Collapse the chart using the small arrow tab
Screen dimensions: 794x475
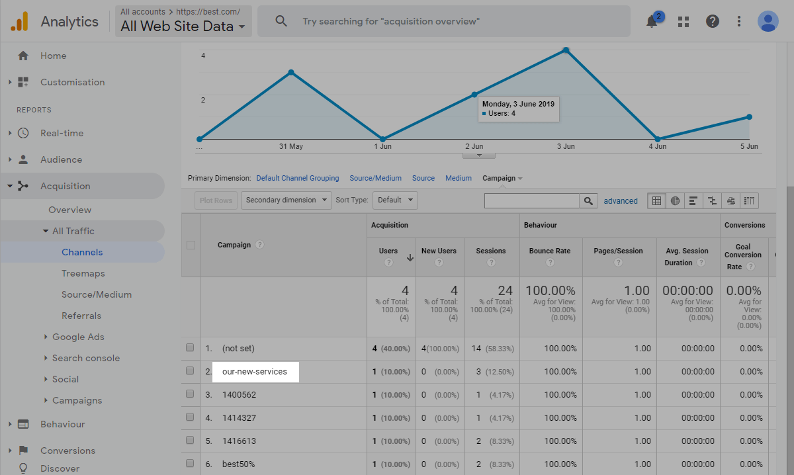click(480, 155)
